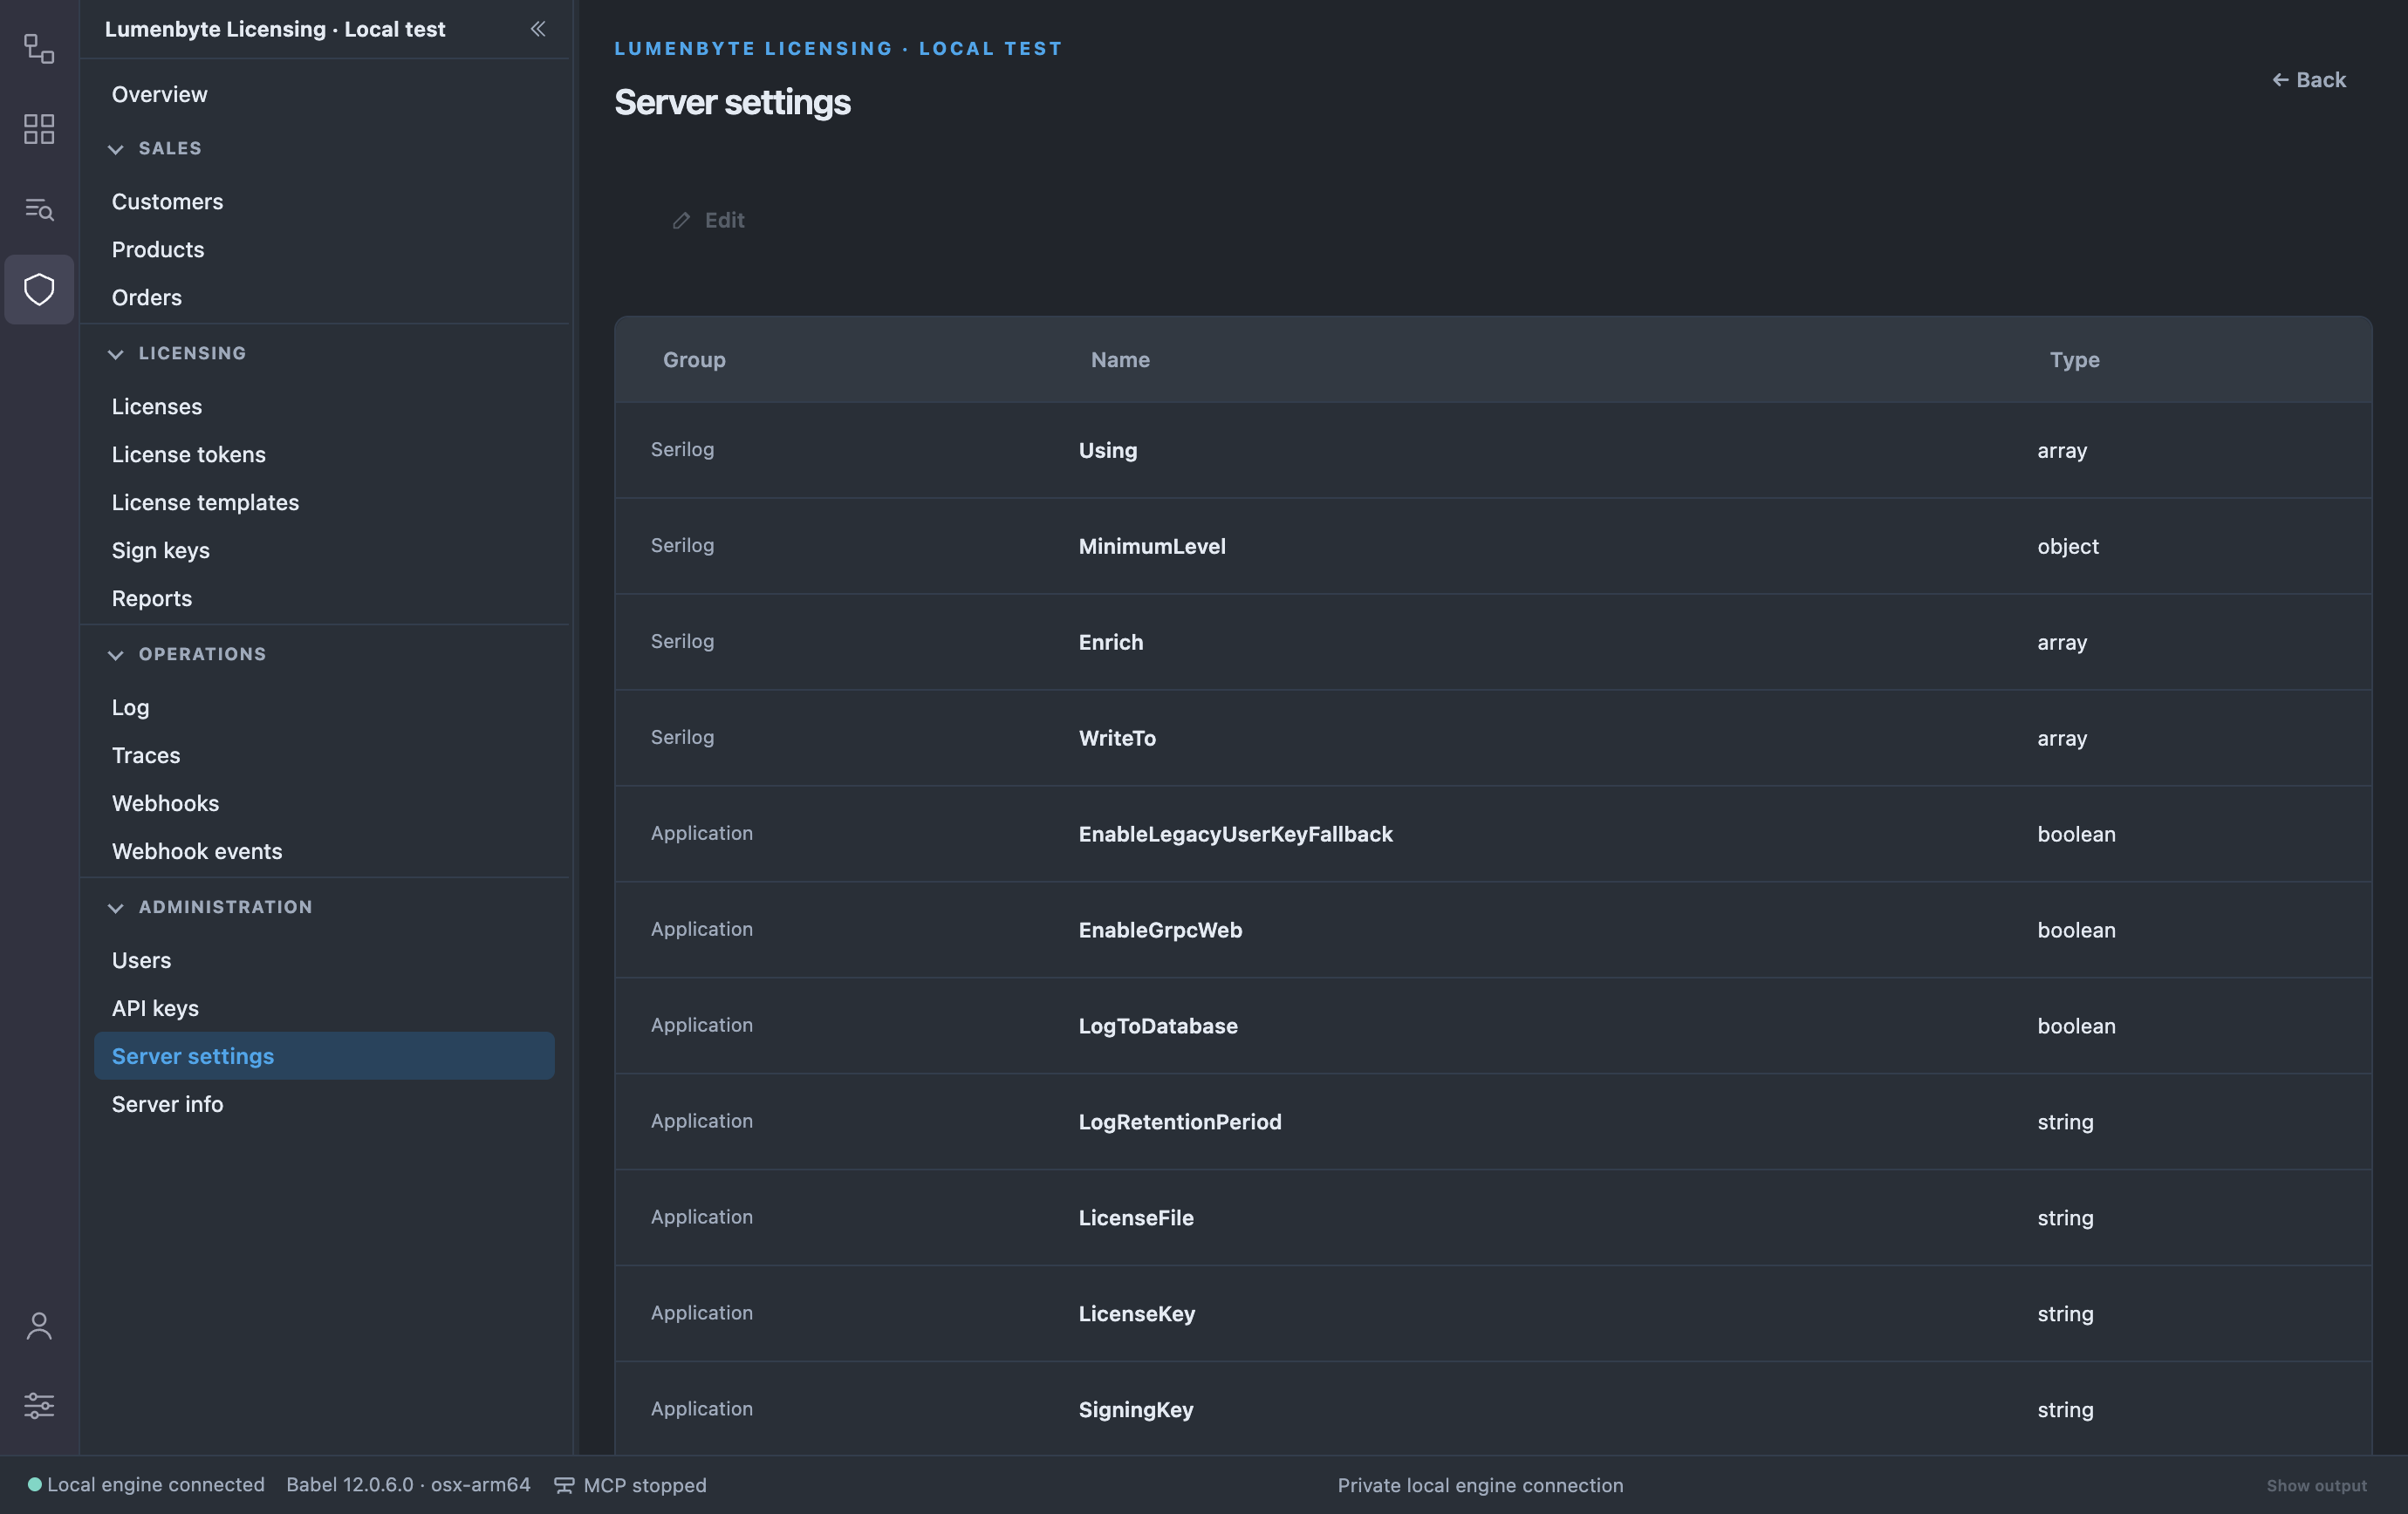Screen dimensions: 2408x1514
Task: Sort by the Type column header
Action: point(2074,360)
